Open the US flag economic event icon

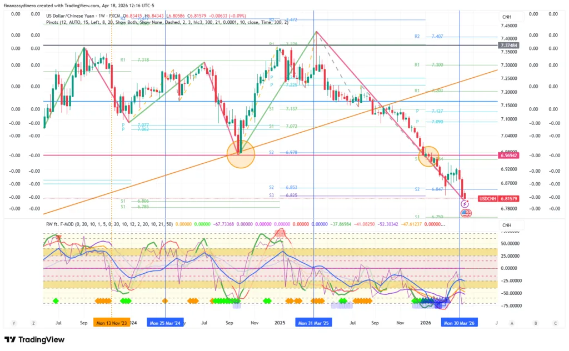[466, 213]
